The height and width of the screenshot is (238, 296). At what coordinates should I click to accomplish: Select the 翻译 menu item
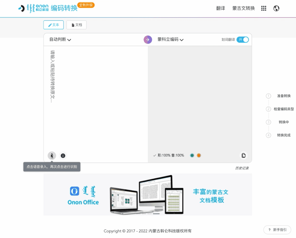coord(221,8)
